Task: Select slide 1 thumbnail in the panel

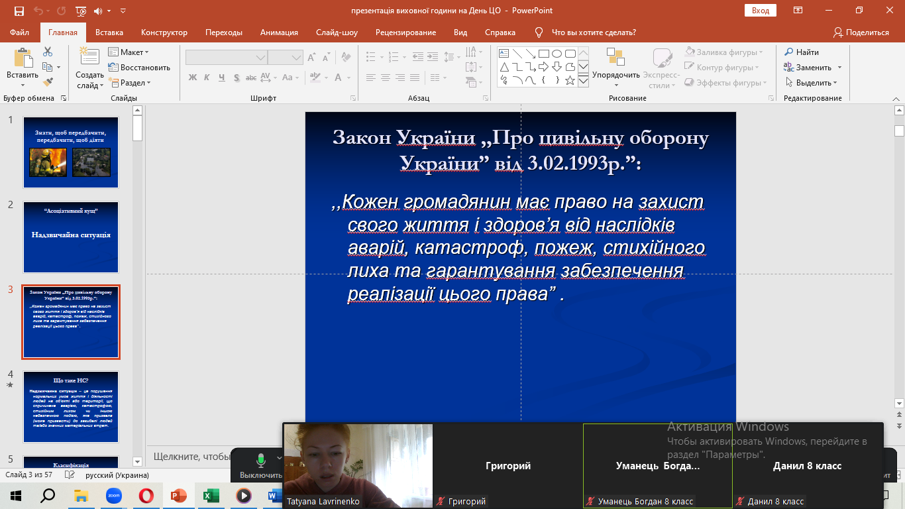Action: coord(71,152)
